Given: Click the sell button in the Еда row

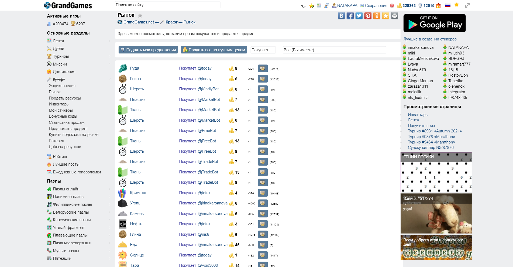Looking at the screenshot, I should pos(263,245).
